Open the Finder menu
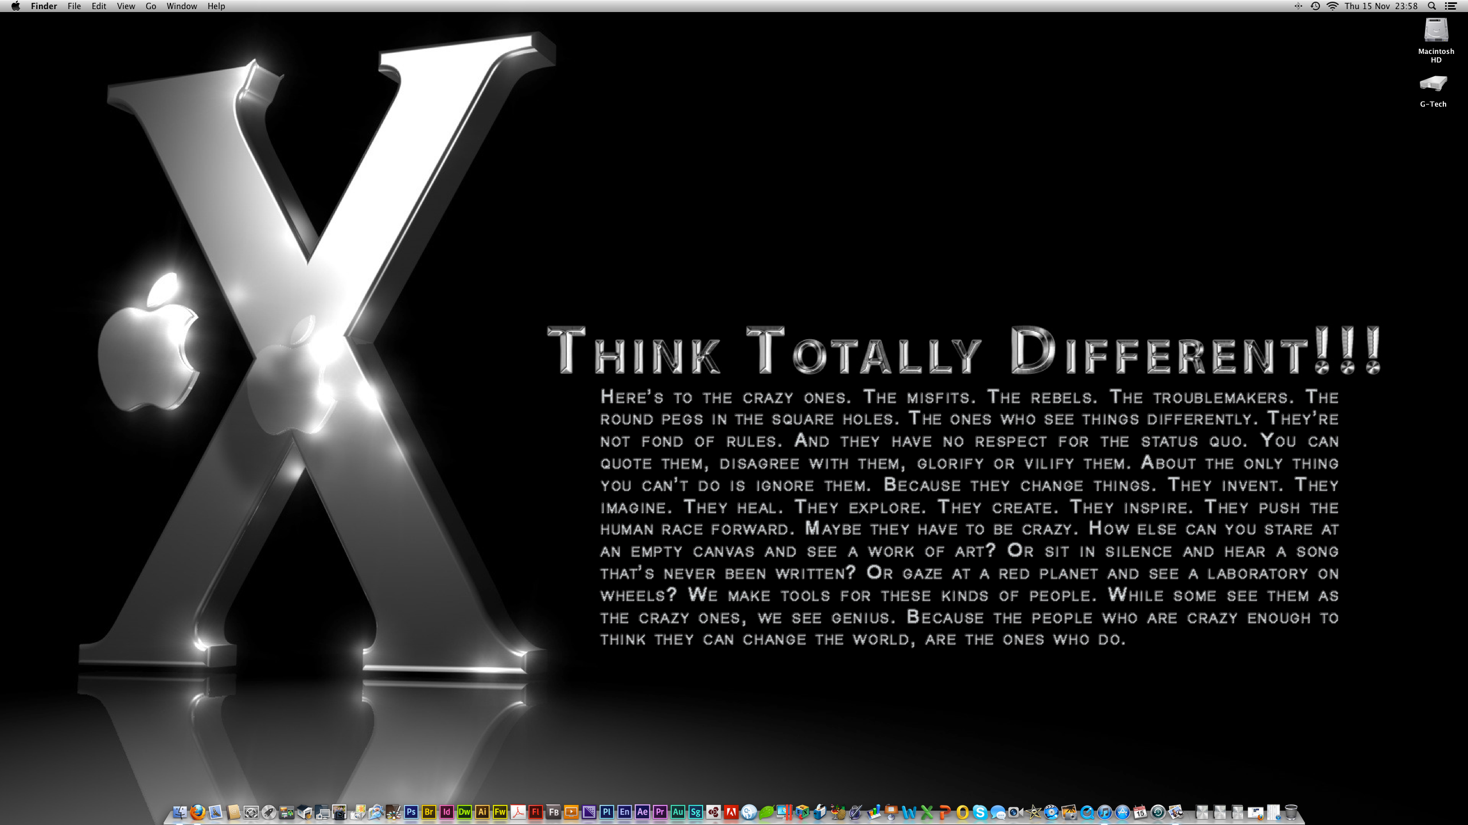 click(x=44, y=6)
